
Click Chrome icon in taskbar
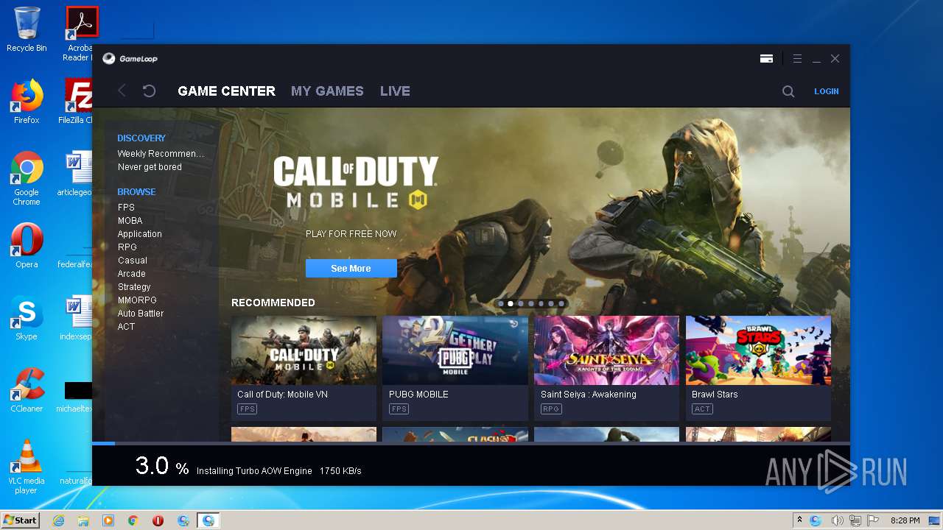click(133, 520)
